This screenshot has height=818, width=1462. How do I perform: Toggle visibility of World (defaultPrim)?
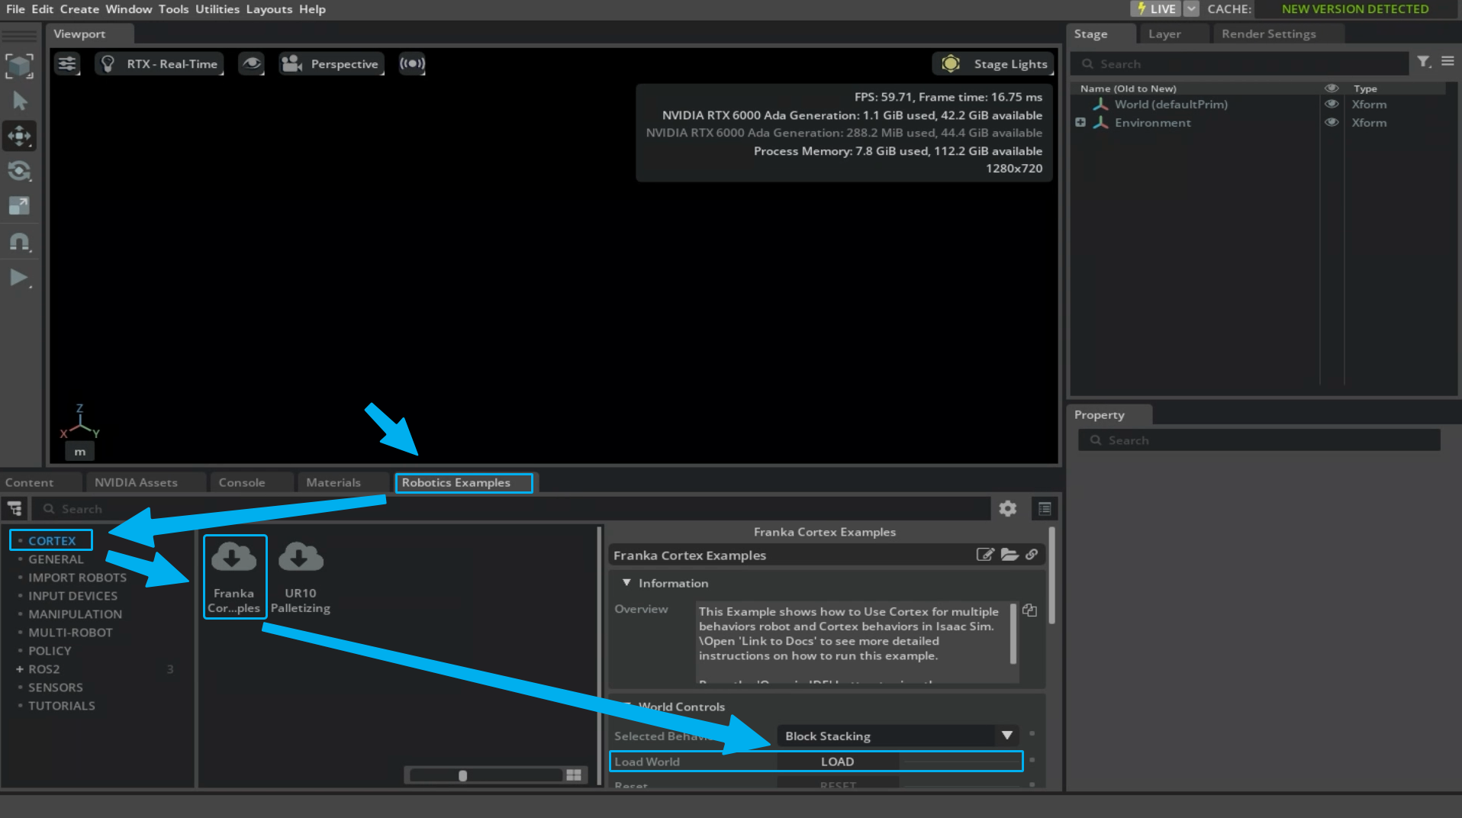pos(1332,105)
